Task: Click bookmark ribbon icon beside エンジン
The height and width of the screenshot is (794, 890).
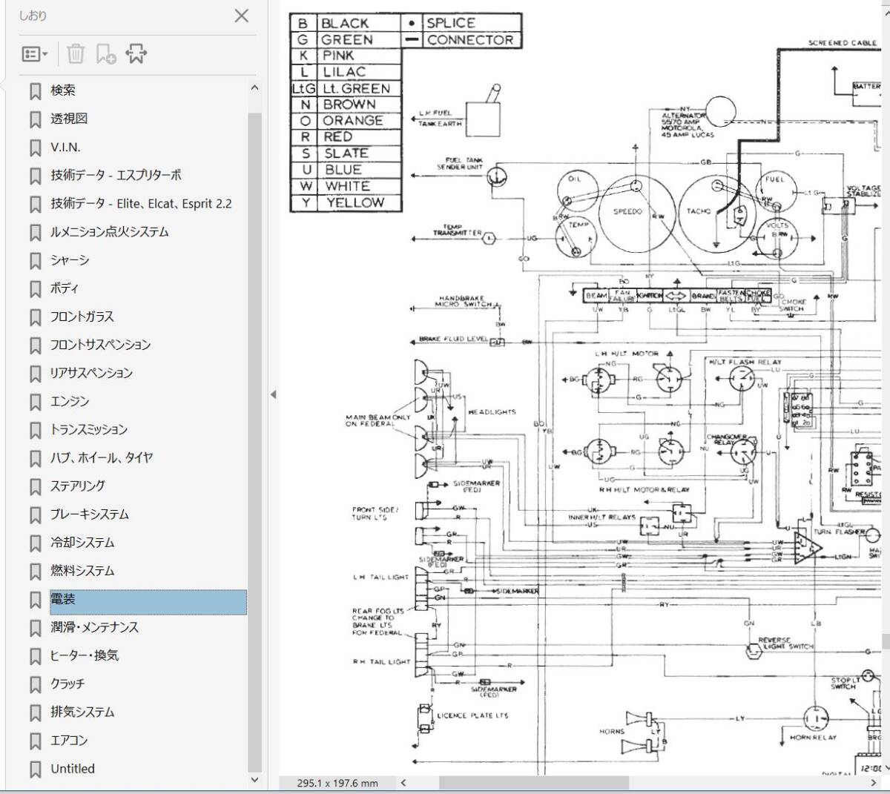Action: coord(35,403)
